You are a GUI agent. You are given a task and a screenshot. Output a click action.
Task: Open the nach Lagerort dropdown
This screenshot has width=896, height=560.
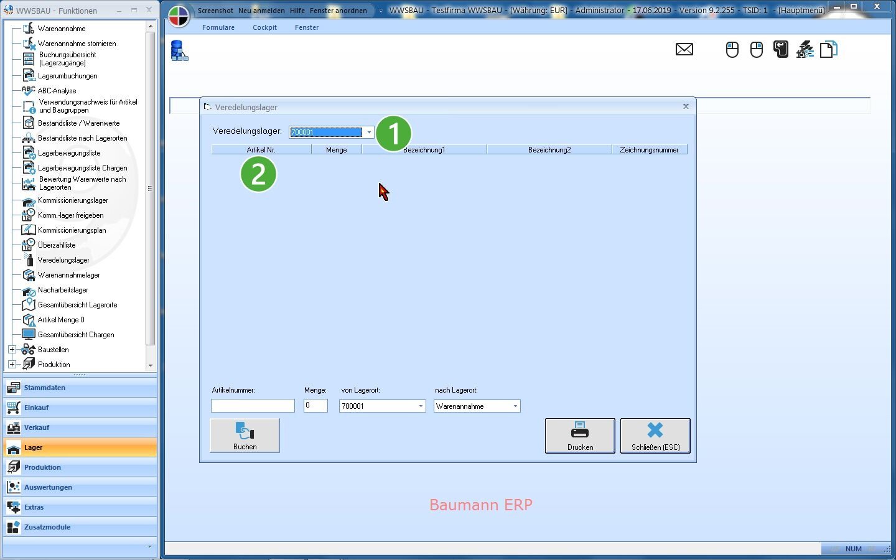[515, 406]
